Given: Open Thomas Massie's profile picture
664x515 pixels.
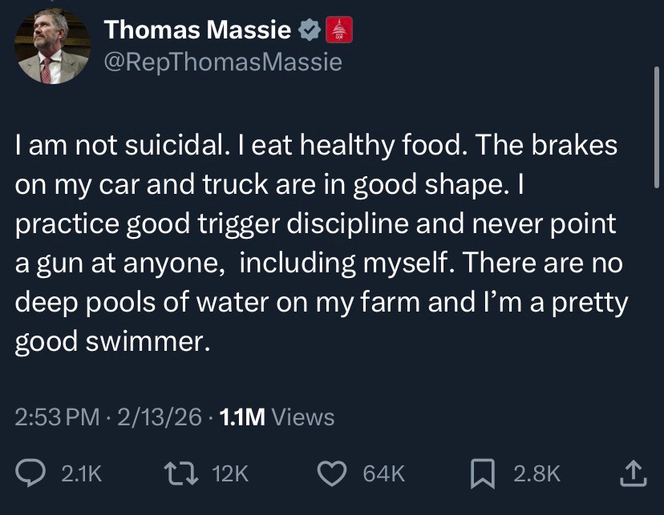Looking at the screenshot, I should tap(51, 46).
